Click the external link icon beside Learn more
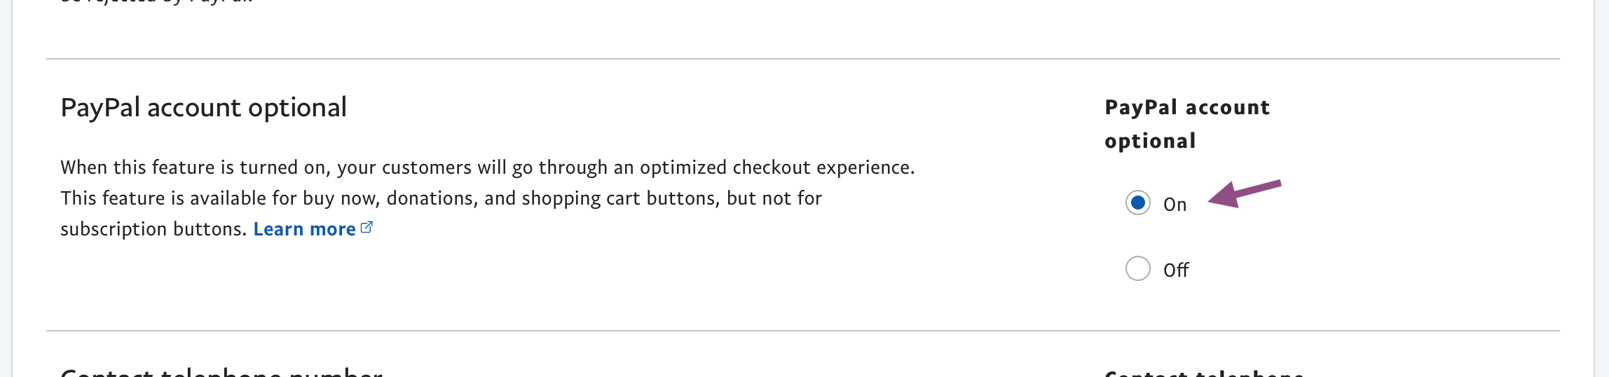Screen dimensions: 1609x377 click(367, 228)
